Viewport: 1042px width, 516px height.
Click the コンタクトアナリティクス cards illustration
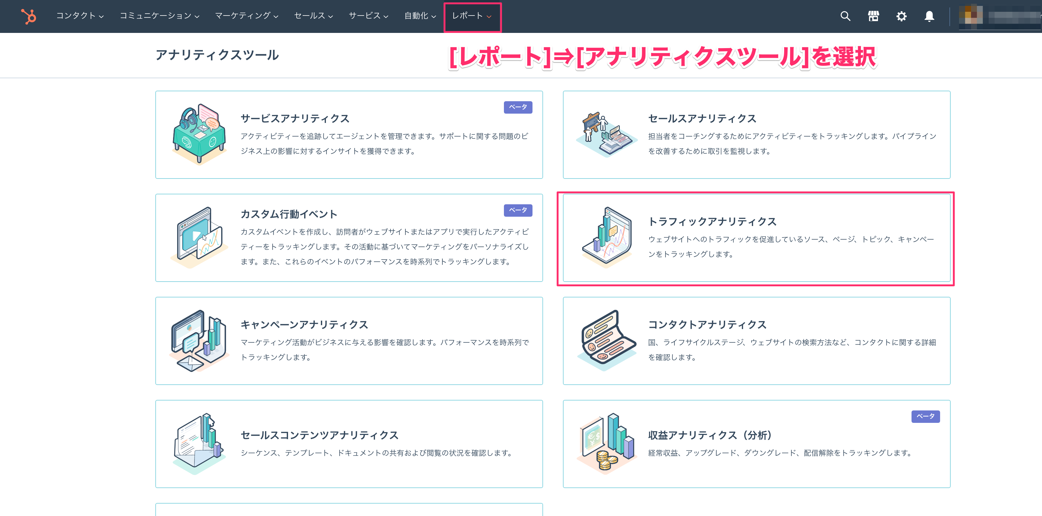click(606, 341)
